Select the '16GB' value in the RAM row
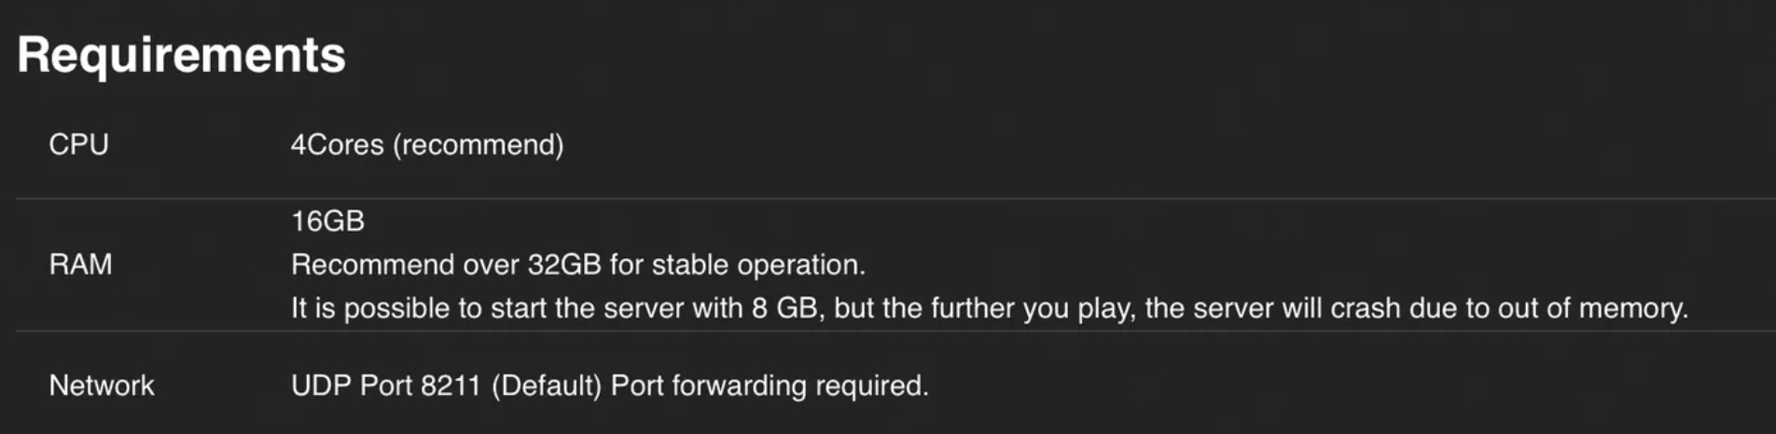Image resolution: width=1776 pixels, height=434 pixels. click(327, 221)
